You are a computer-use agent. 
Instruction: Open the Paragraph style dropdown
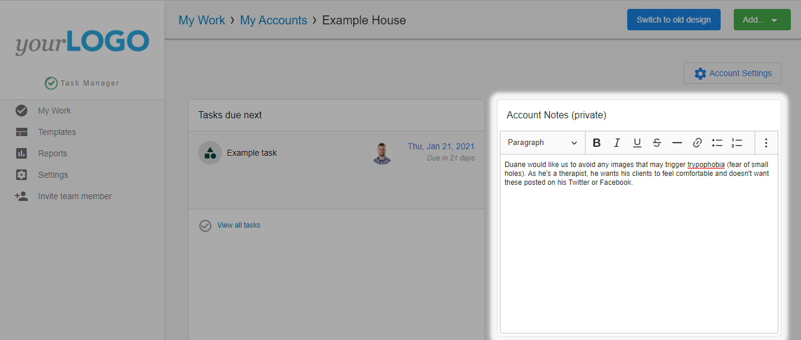(x=542, y=143)
